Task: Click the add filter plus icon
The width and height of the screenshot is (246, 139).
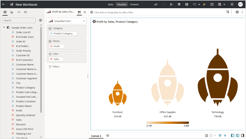Action: [92, 12]
